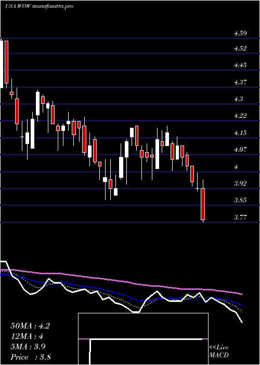This screenshot has height=365, width=260.
Task: Click the MACD inset chart box
Action: 143,339
